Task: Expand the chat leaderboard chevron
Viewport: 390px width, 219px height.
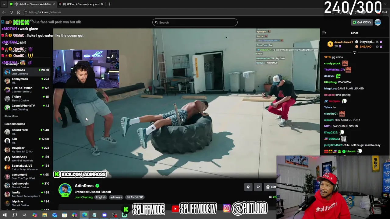Action: click(x=354, y=53)
